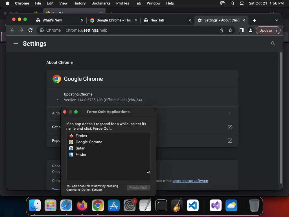Viewport: 289px width, 217px height.
Task: Open Chrome's three-dot menu
Action: click(x=277, y=30)
